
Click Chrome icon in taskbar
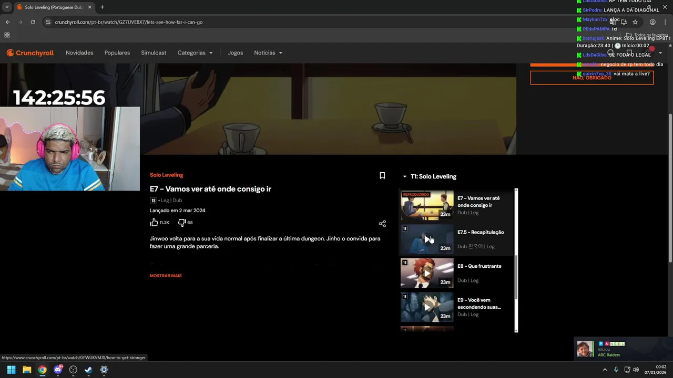click(42, 370)
